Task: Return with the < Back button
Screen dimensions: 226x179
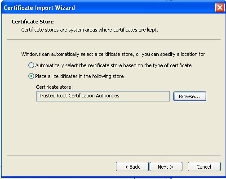Action: coord(132,167)
